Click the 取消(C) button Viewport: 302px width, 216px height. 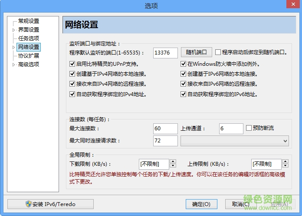[x=240, y=204]
